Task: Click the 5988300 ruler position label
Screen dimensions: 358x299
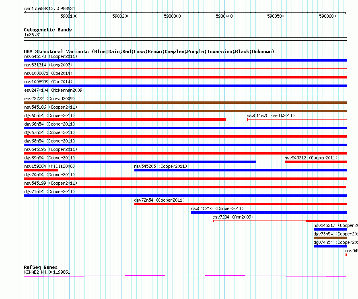Action: click(173, 16)
